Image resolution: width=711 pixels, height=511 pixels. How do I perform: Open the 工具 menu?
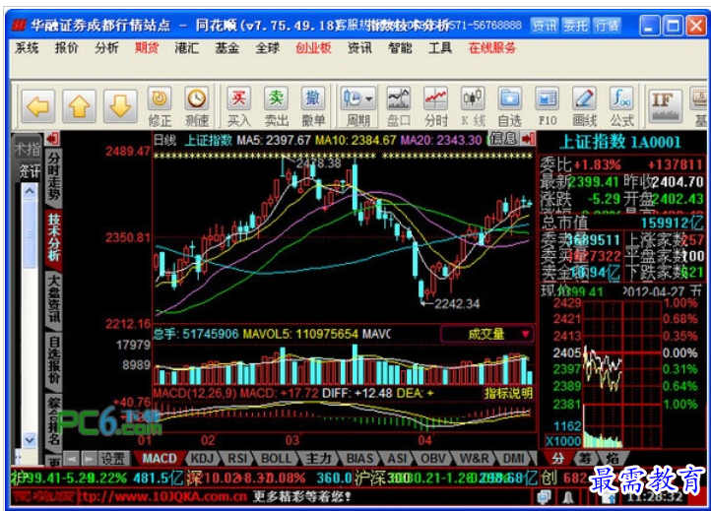click(x=440, y=47)
